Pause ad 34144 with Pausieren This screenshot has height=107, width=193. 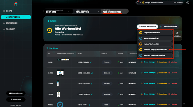point(162,94)
